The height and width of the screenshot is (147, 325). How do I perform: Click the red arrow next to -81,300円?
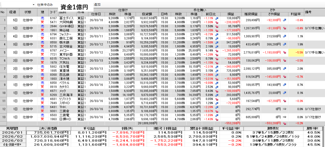pos(284,28)
